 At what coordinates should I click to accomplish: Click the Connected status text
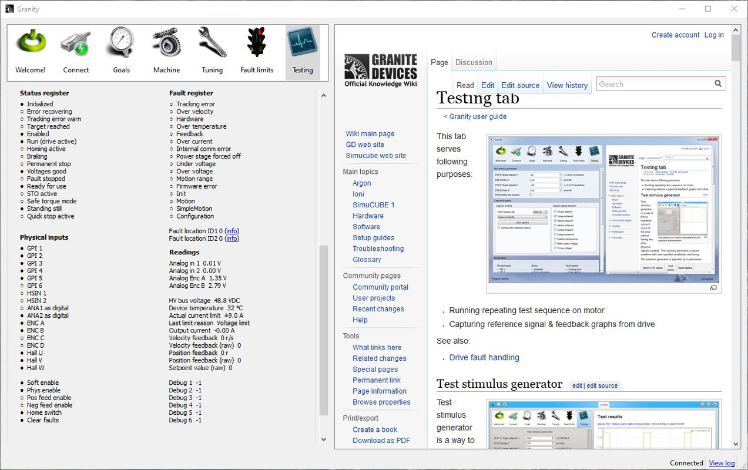click(686, 463)
